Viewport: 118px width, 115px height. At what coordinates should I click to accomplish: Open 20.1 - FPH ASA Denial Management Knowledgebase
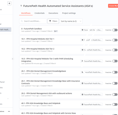tap(44, 71)
